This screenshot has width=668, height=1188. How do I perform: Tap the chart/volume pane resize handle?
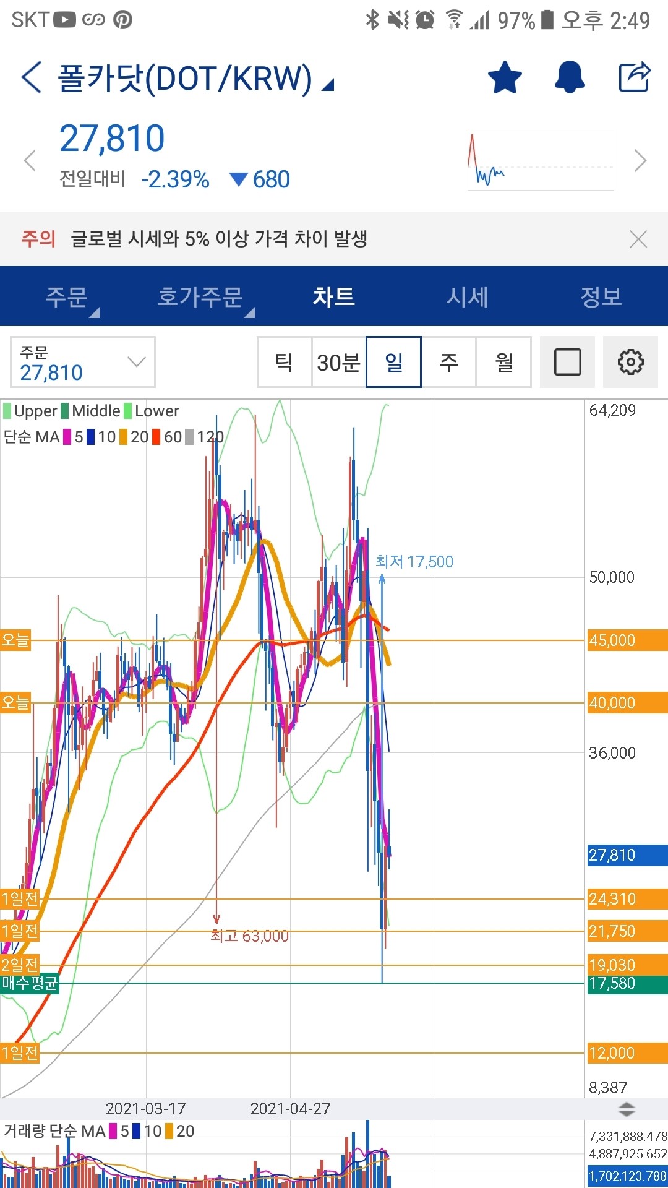tap(627, 1109)
